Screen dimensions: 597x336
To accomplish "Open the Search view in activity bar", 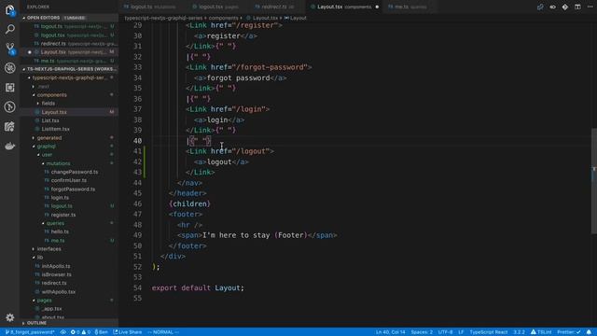I will point(10,29).
